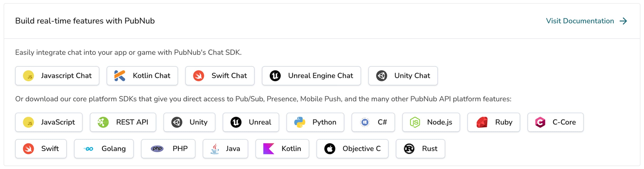The image size is (644, 169).
Task: Click the Unreal Engine Chat logo icon
Action: [275, 76]
